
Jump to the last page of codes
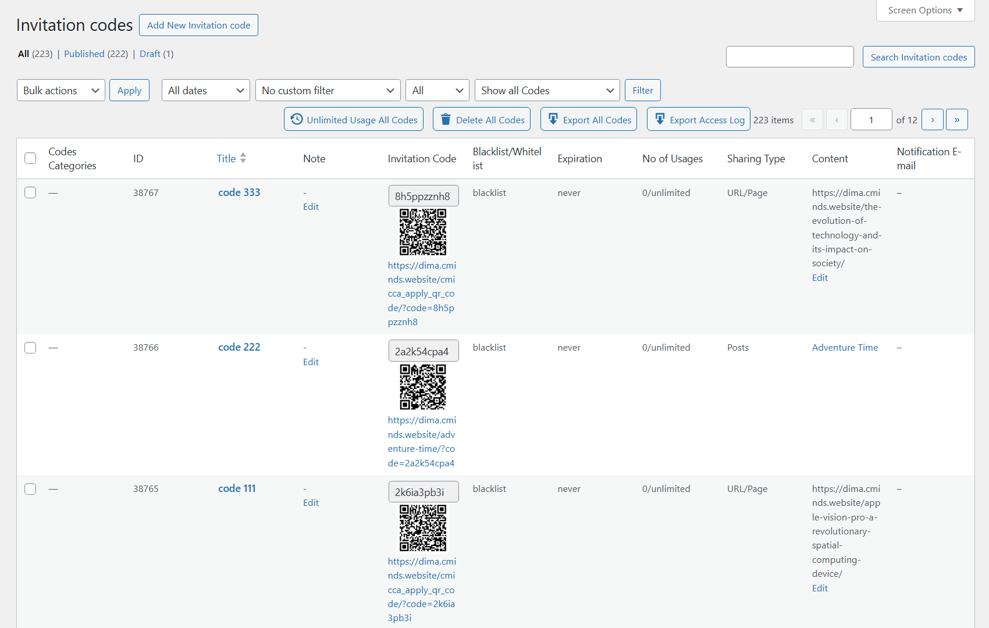point(957,120)
